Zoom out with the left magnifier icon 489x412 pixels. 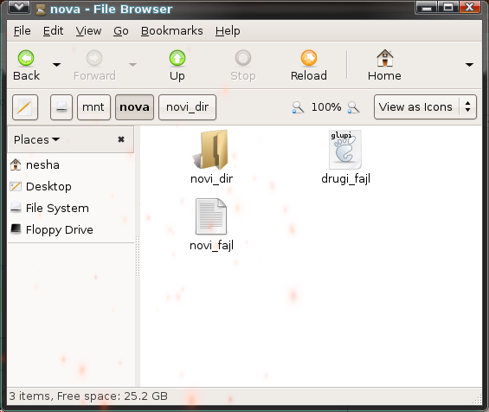click(x=298, y=107)
